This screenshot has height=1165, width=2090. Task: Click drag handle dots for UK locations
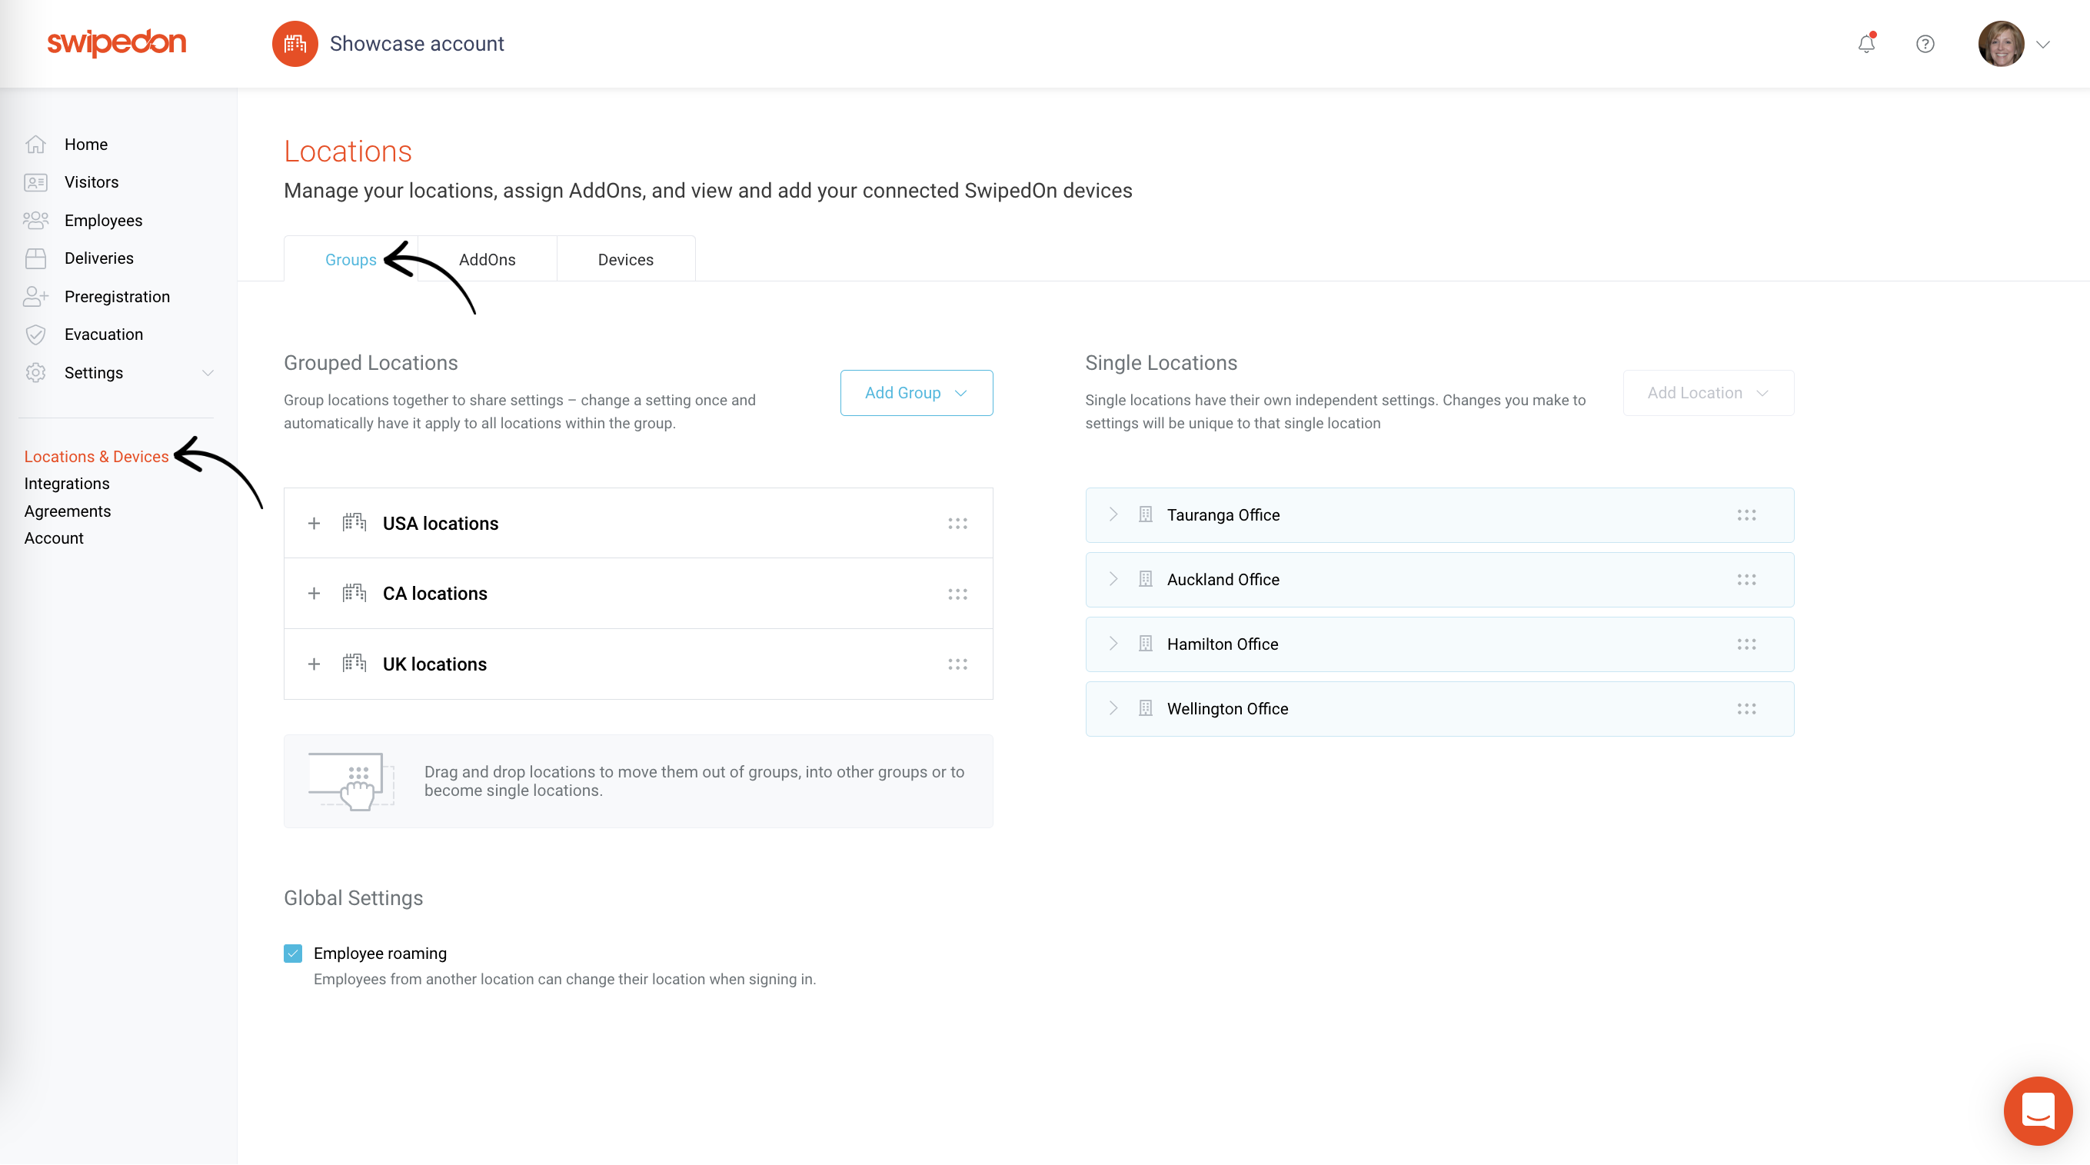tap(957, 664)
